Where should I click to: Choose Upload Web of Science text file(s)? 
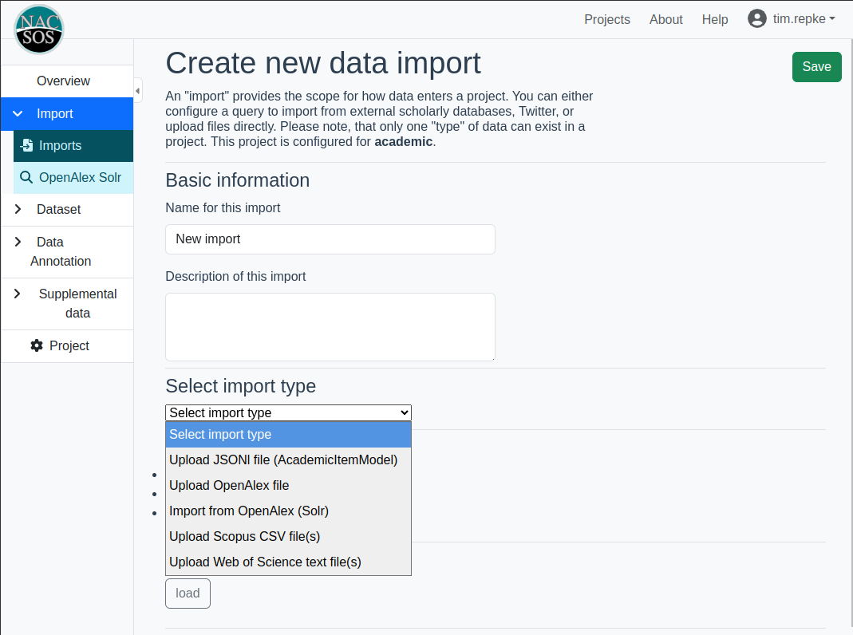tap(265, 562)
